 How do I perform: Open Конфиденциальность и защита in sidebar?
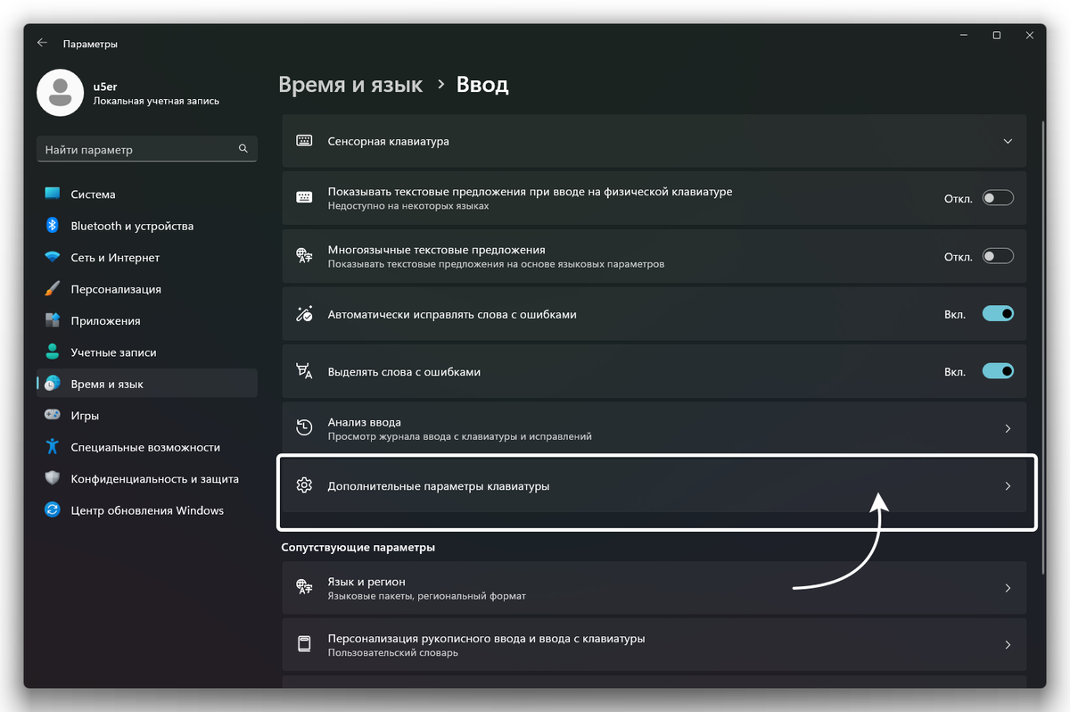click(x=154, y=479)
